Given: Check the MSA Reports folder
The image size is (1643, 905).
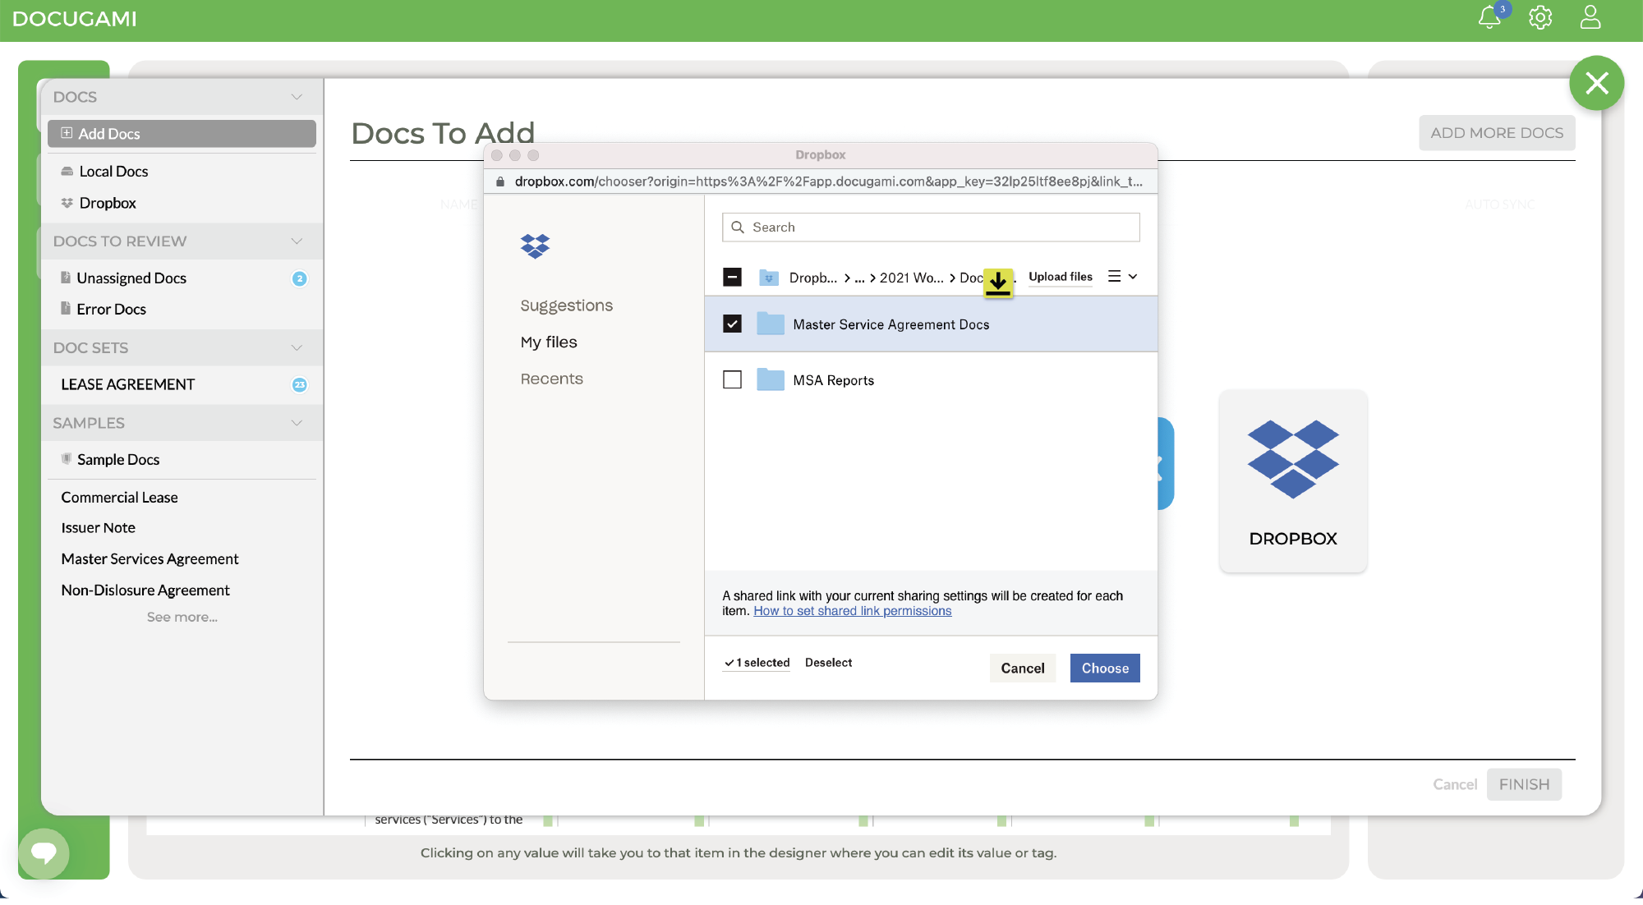Looking at the screenshot, I should 732,379.
